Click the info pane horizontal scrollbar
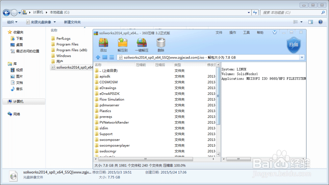329x185 pixels. [x=238, y=159]
